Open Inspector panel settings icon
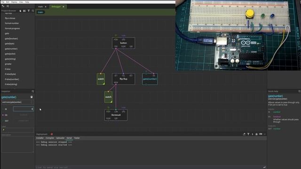Viewport: 301px width, 169px height. [x=33, y=92]
